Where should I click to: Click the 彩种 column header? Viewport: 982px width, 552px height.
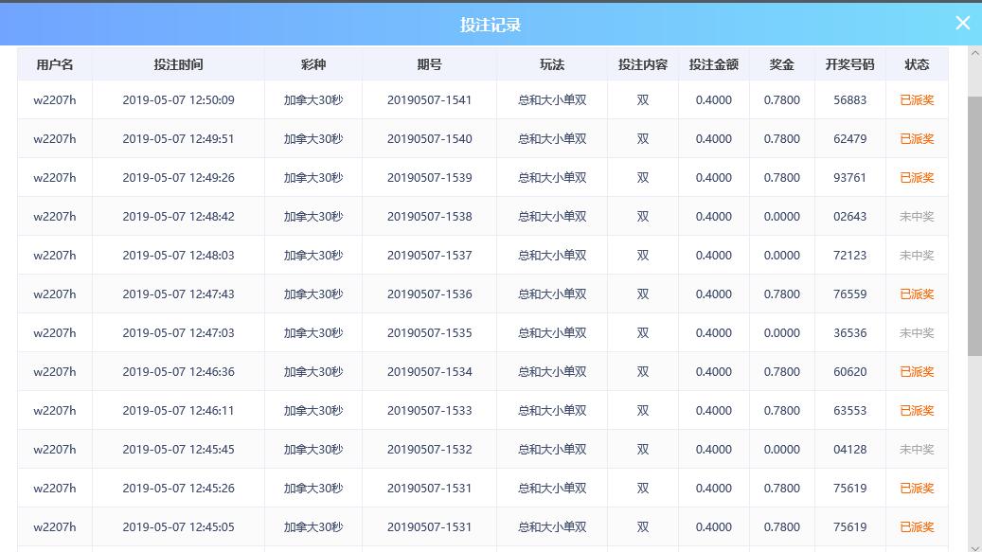pos(312,64)
